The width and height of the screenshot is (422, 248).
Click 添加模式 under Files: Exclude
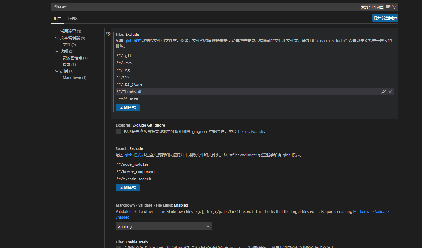click(128, 108)
